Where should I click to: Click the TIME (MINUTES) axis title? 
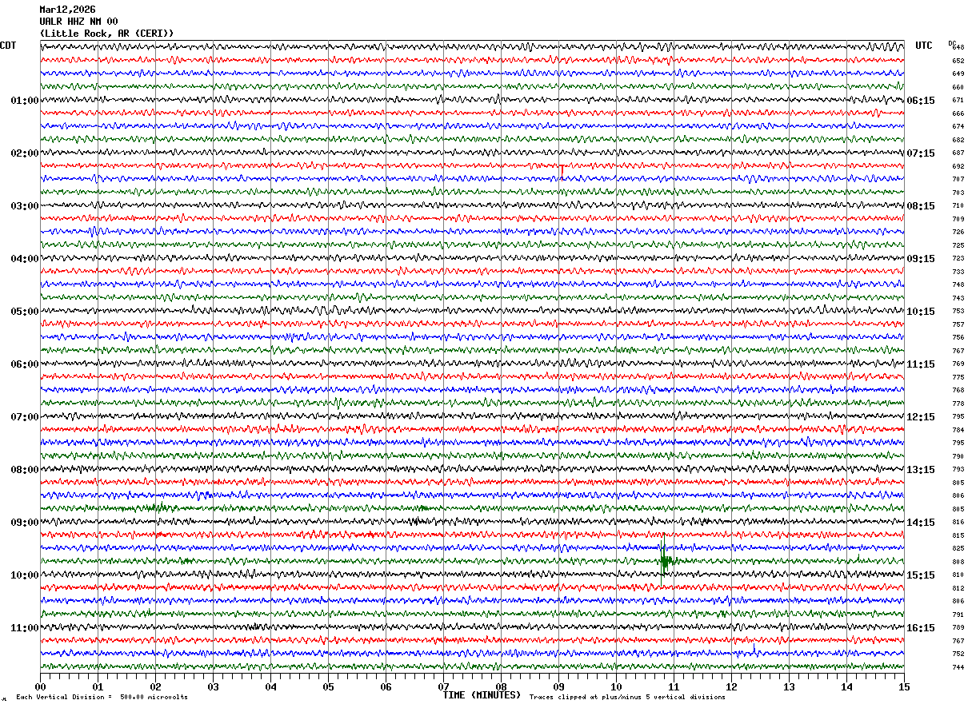(482, 695)
